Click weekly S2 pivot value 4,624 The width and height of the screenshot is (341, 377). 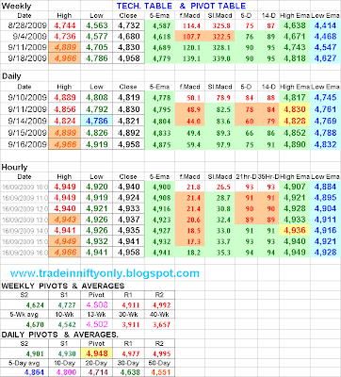(x=35, y=305)
